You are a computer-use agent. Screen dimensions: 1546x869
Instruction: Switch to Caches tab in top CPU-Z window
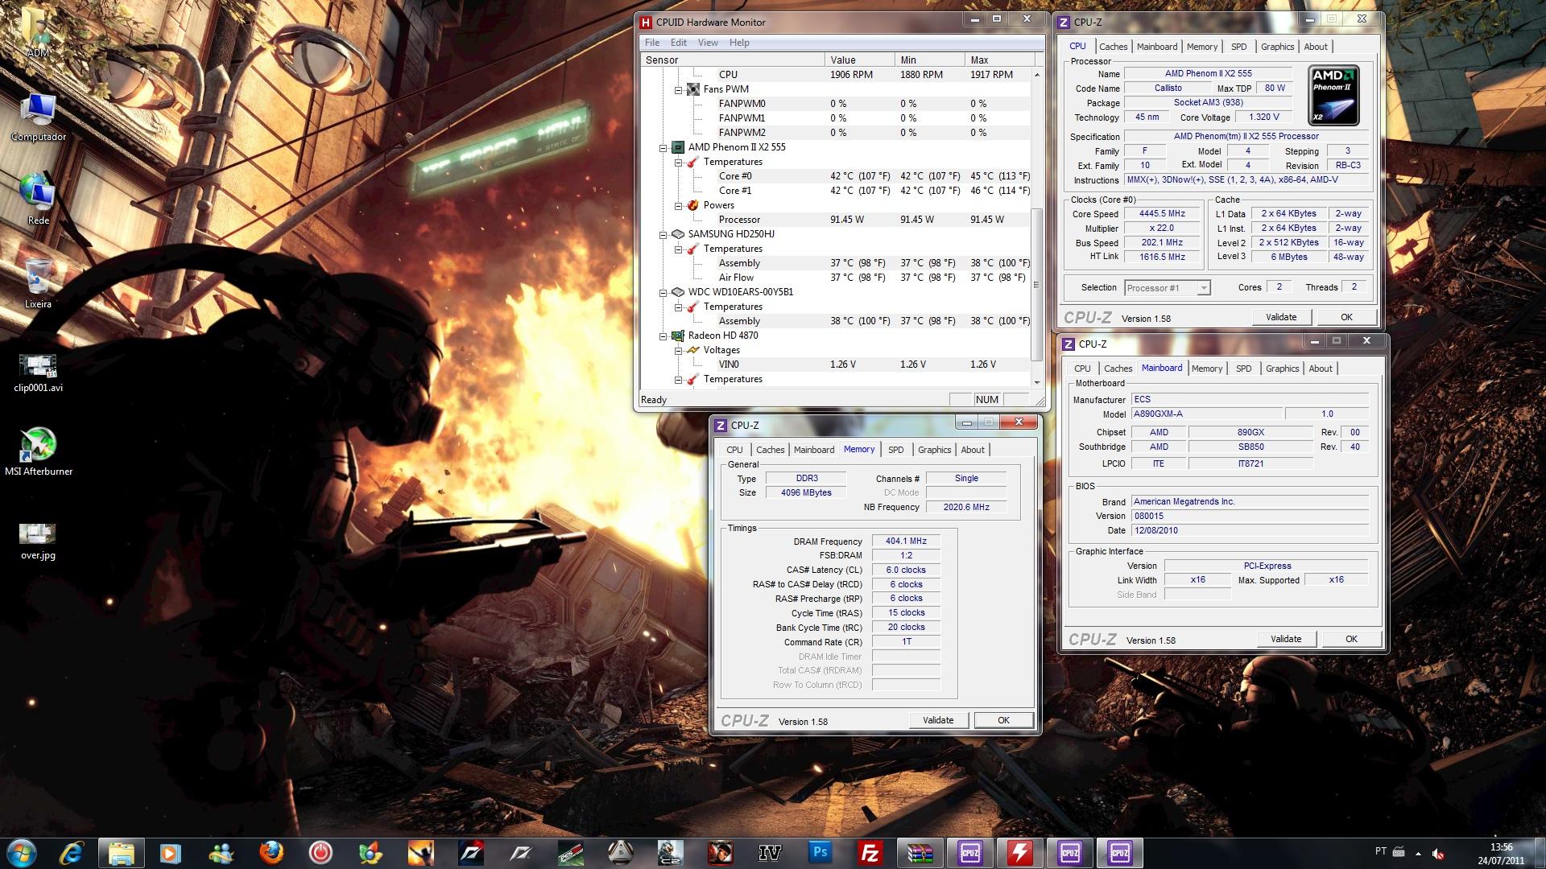pos(1113,47)
